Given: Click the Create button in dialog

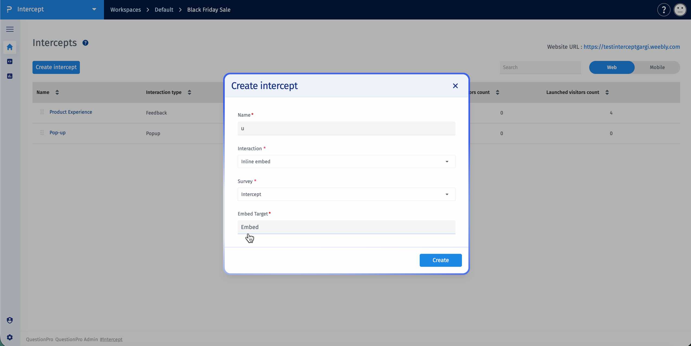Looking at the screenshot, I should 441,260.
